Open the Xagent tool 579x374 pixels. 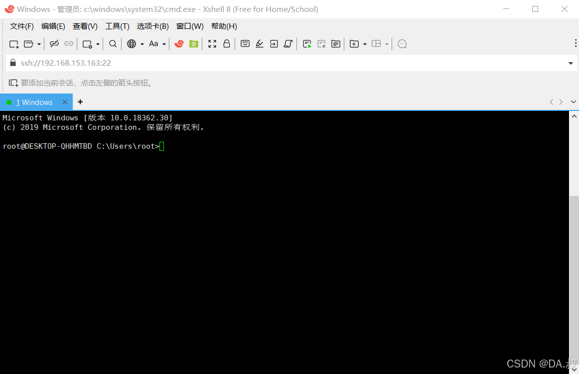(179, 44)
